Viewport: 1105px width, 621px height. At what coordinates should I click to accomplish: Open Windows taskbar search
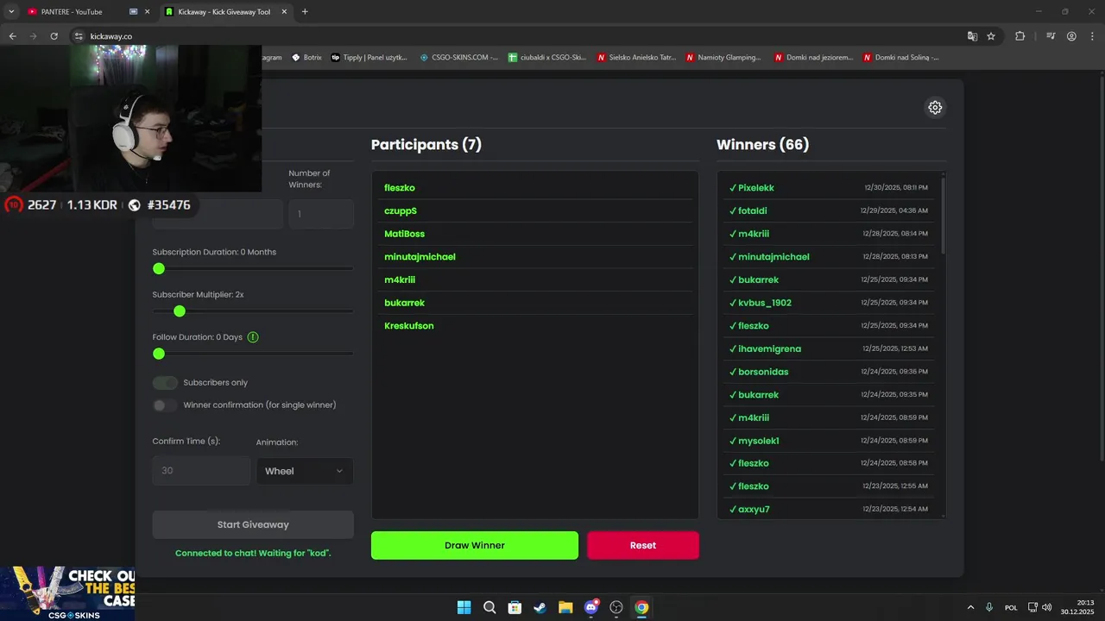pos(489,607)
